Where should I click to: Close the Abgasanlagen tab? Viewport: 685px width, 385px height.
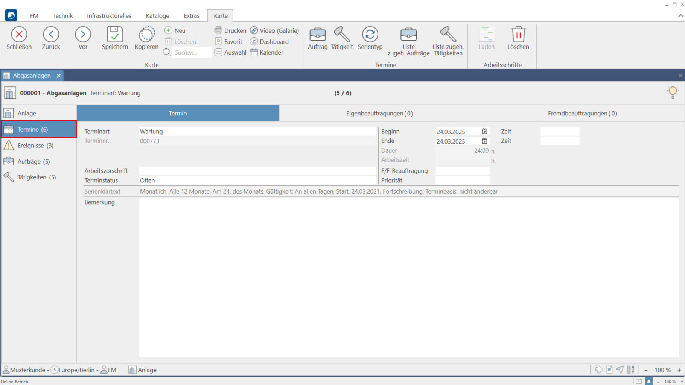click(59, 76)
